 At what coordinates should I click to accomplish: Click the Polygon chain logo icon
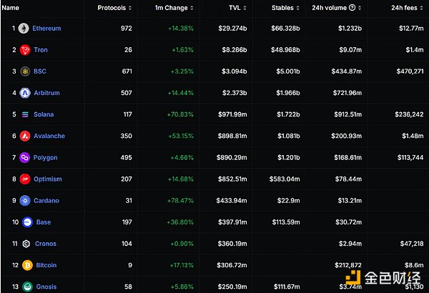point(24,157)
